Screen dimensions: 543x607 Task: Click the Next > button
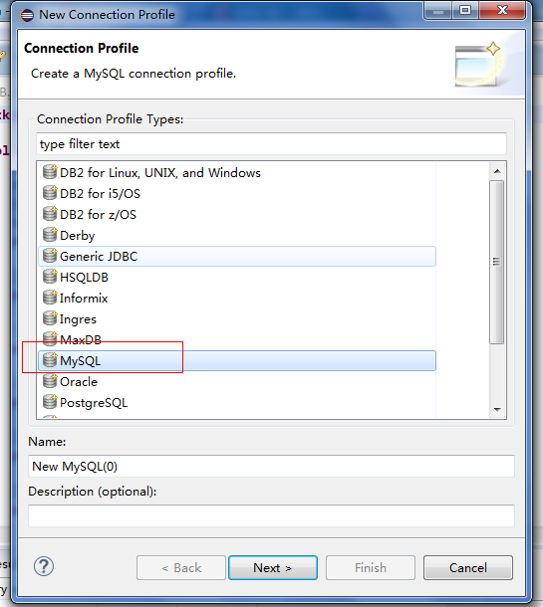[273, 568]
